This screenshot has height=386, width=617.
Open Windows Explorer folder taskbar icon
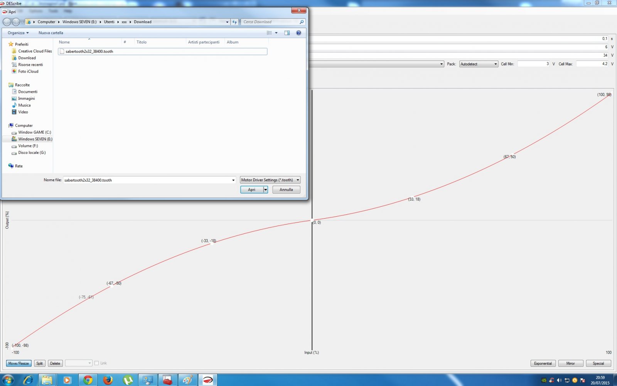click(x=47, y=380)
